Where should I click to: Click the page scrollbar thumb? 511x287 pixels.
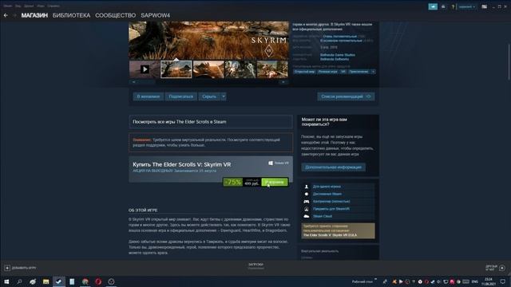pyautogui.click(x=509, y=61)
